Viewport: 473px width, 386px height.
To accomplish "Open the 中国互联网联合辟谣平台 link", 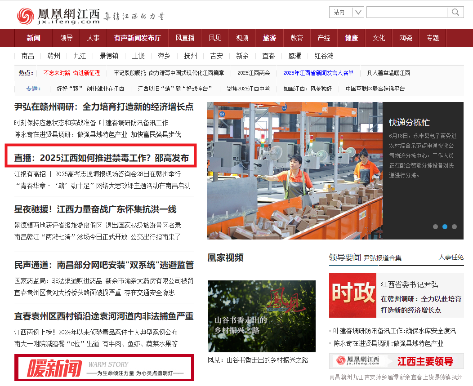I will [375, 89].
